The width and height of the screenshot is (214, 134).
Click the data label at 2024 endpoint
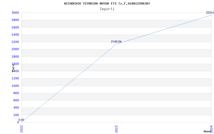pos(210,13)
